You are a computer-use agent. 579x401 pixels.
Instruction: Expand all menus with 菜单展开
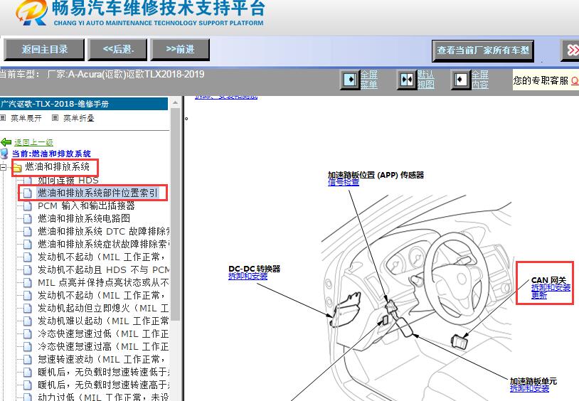[26, 118]
